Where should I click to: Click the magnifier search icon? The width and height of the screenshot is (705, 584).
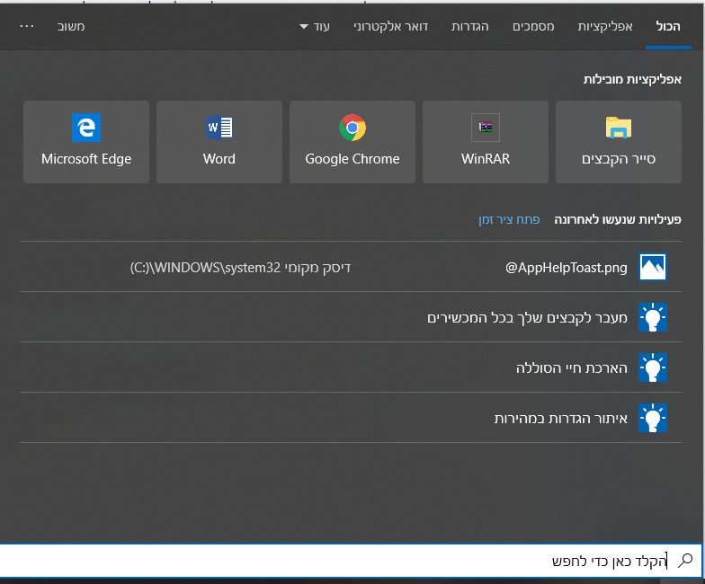tap(685, 561)
